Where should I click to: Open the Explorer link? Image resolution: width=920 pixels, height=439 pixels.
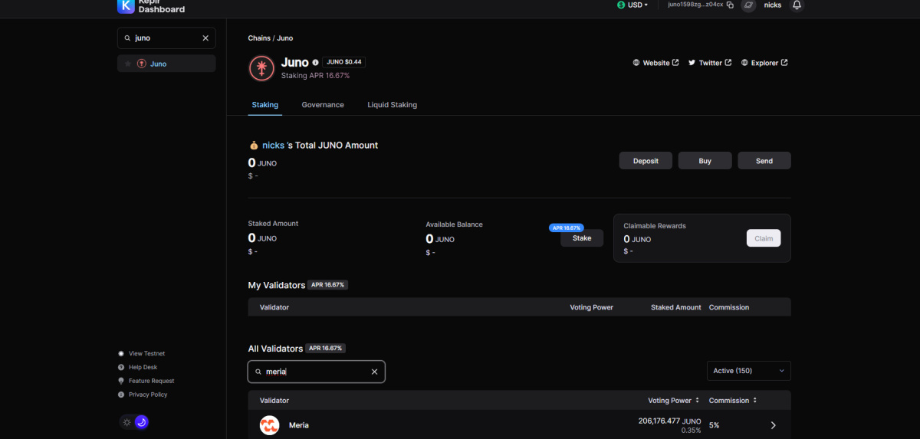pos(764,63)
